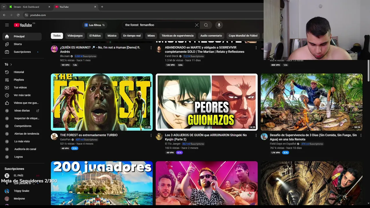Viewport: 370px width, 208px height.
Task: Open options for Los 3 AGUJEROS DE GUIÓN video
Action: (x=256, y=135)
